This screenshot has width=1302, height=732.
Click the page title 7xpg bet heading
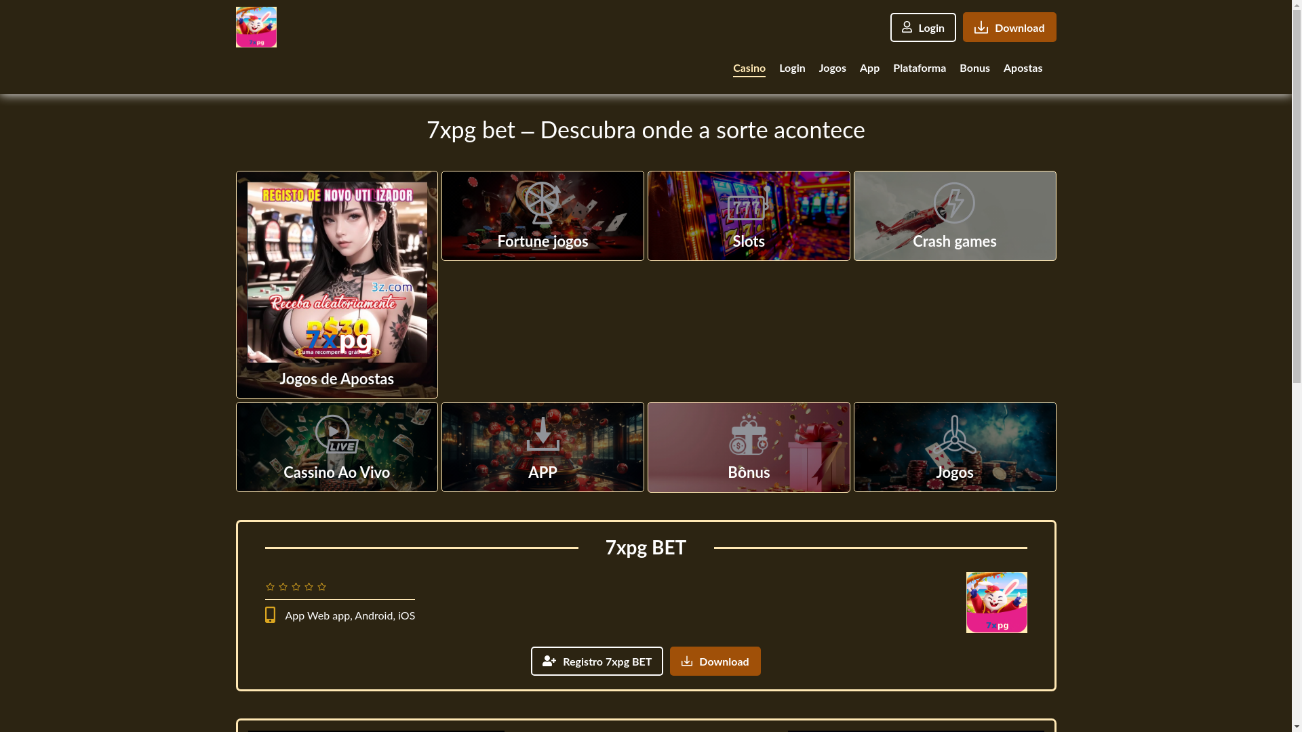(x=646, y=130)
